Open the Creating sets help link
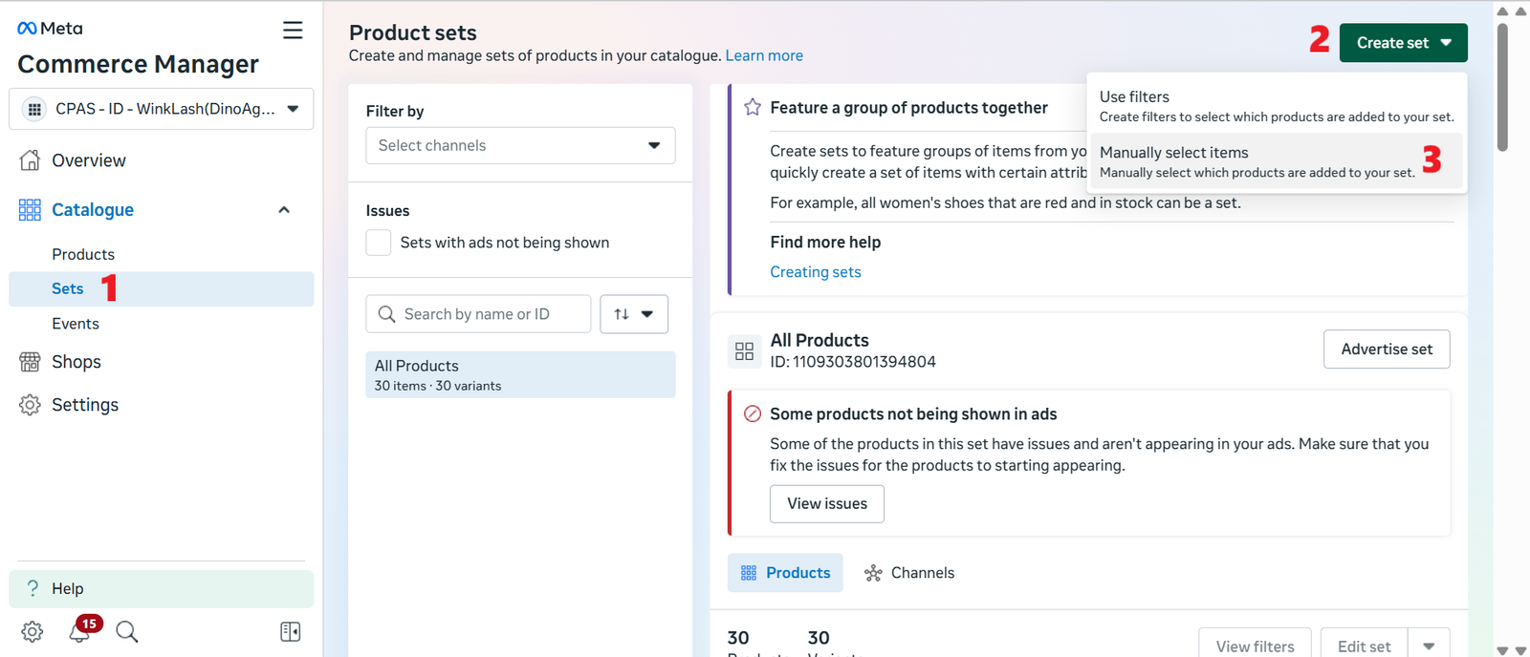Viewport: 1530px width, 657px height. pos(815,272)
